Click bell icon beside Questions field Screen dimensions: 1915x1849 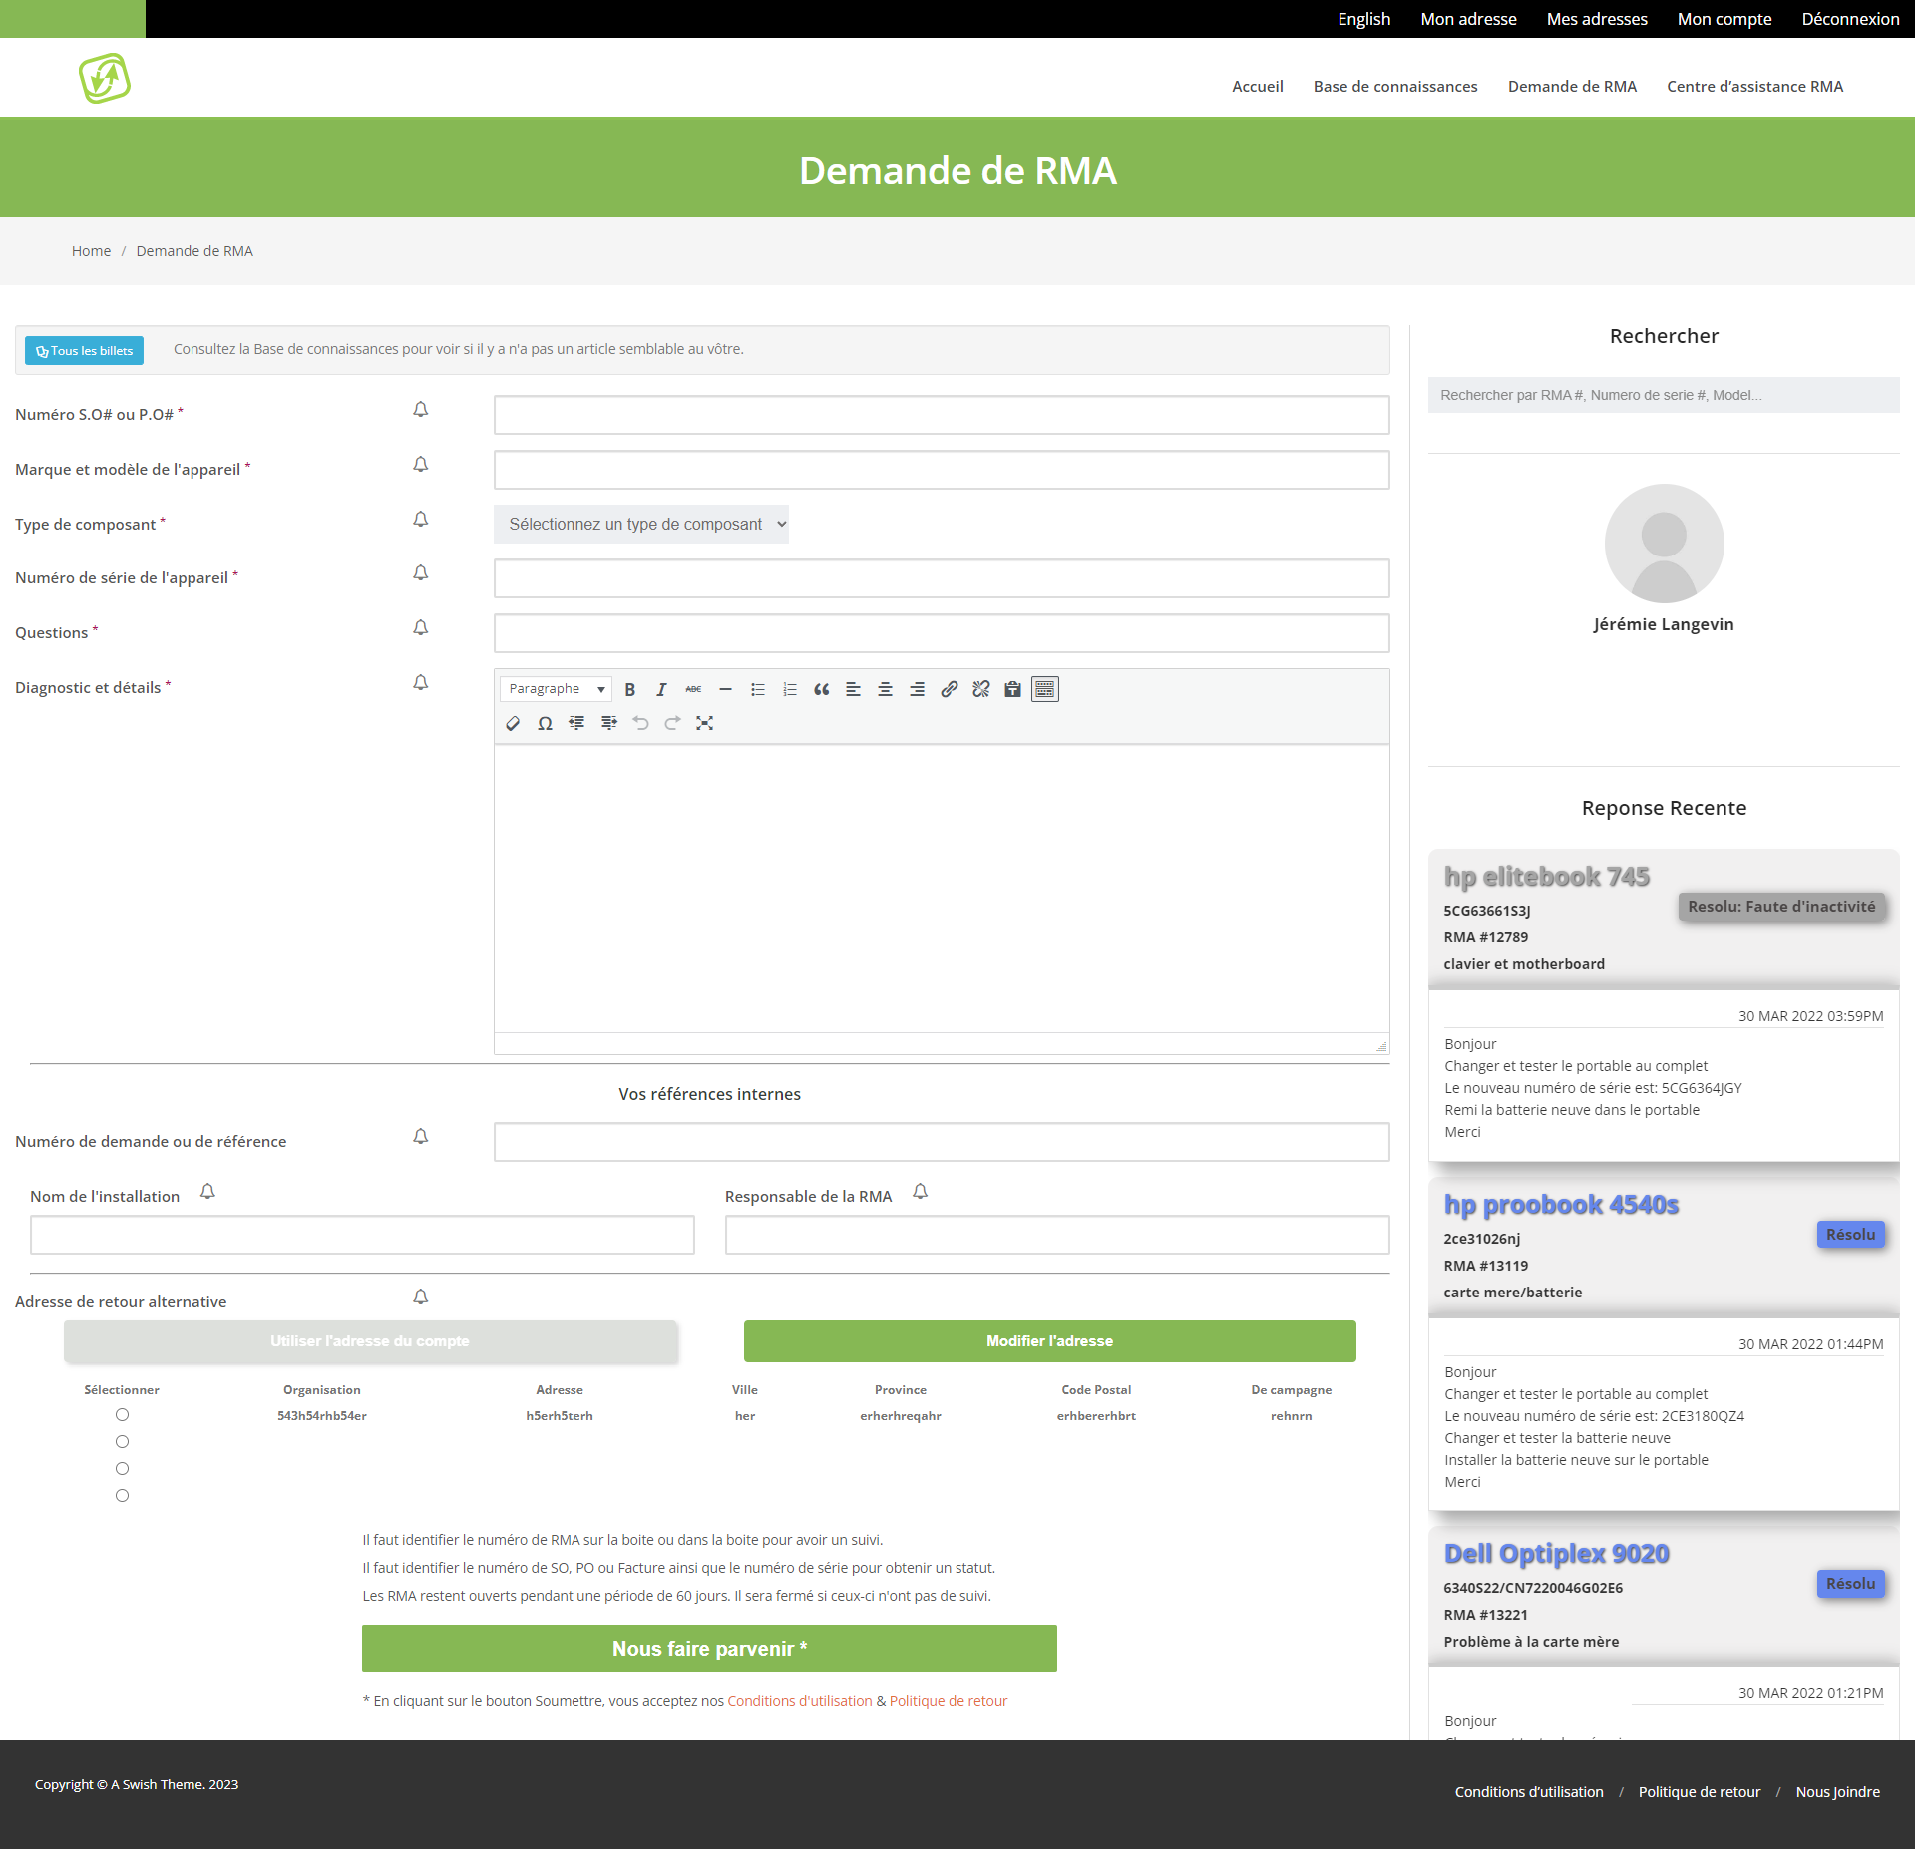[421, 628]
